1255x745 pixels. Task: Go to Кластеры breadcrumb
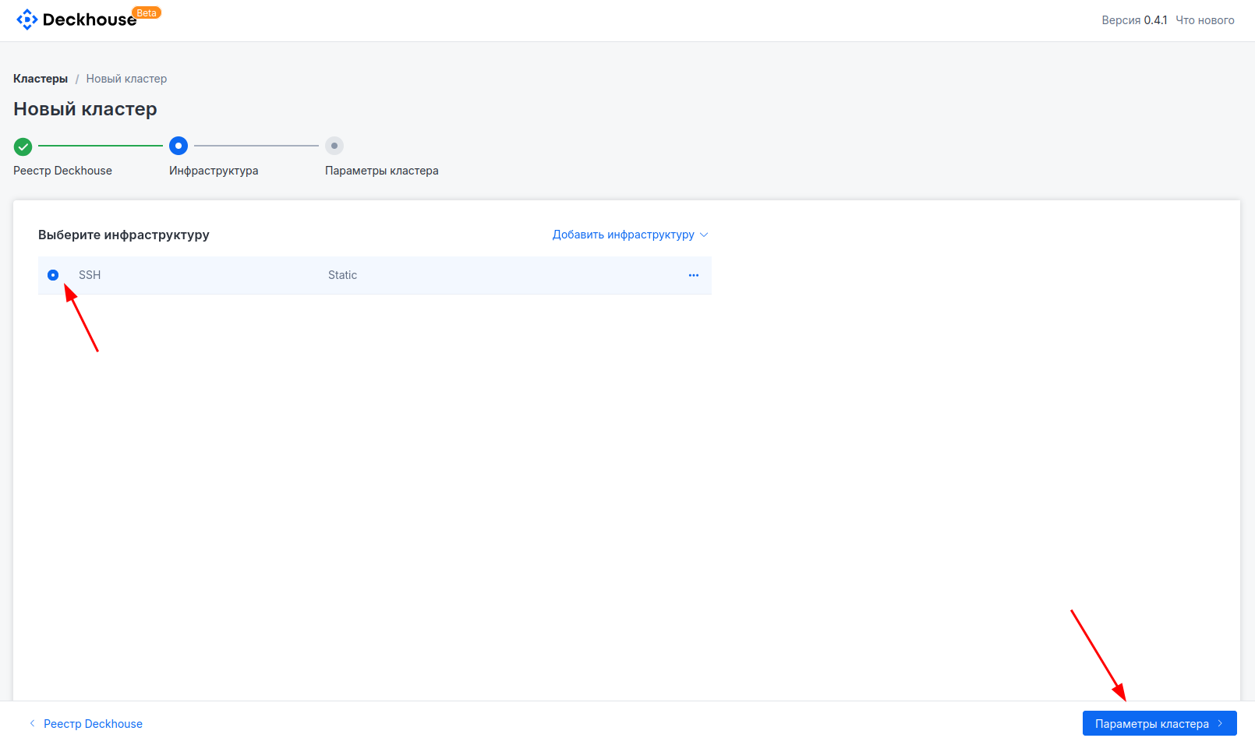tap(41, 79)
